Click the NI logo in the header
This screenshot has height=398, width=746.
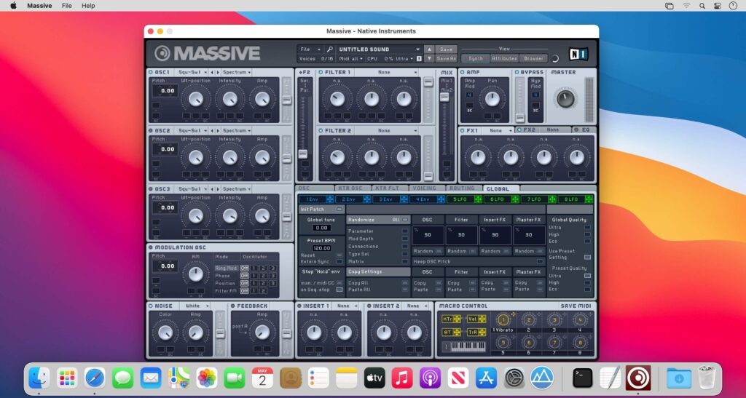[578, 54]
